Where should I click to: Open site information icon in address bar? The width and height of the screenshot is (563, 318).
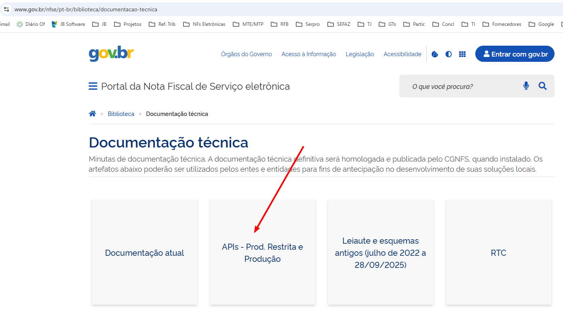coord(6,9)
